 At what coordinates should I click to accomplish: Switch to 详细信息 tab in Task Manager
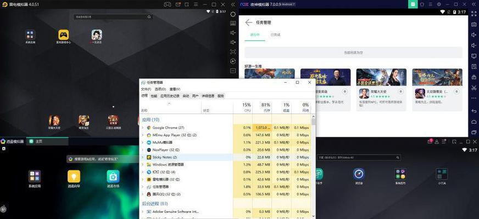pos(208,96)
